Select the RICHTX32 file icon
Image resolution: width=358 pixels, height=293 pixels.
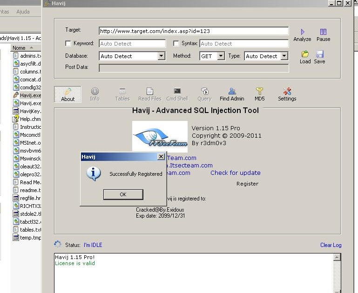[x=15, y=206]
